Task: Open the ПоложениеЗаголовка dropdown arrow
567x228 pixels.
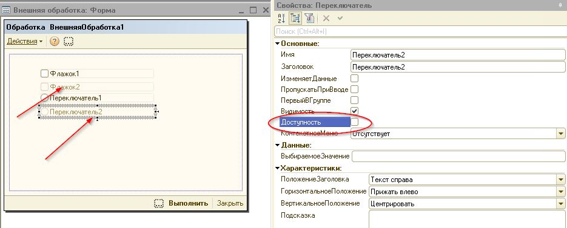Action: (x=561, y=179)
